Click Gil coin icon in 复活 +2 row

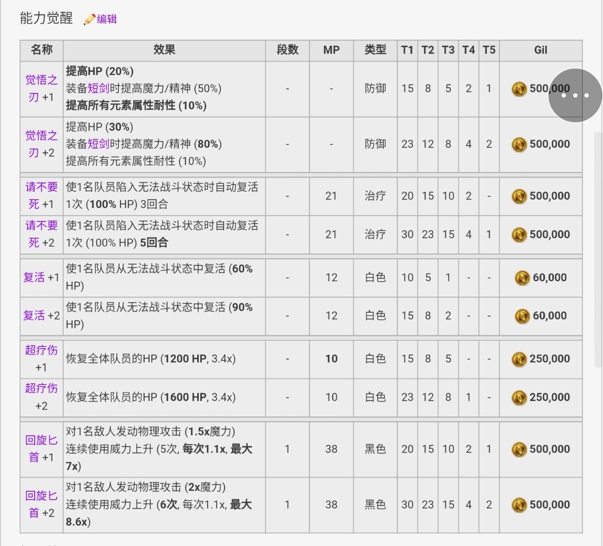[x=522, y=316]
